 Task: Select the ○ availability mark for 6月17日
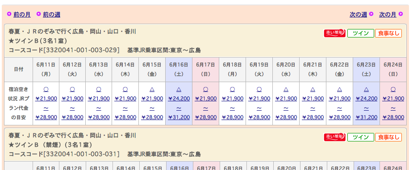206,90
